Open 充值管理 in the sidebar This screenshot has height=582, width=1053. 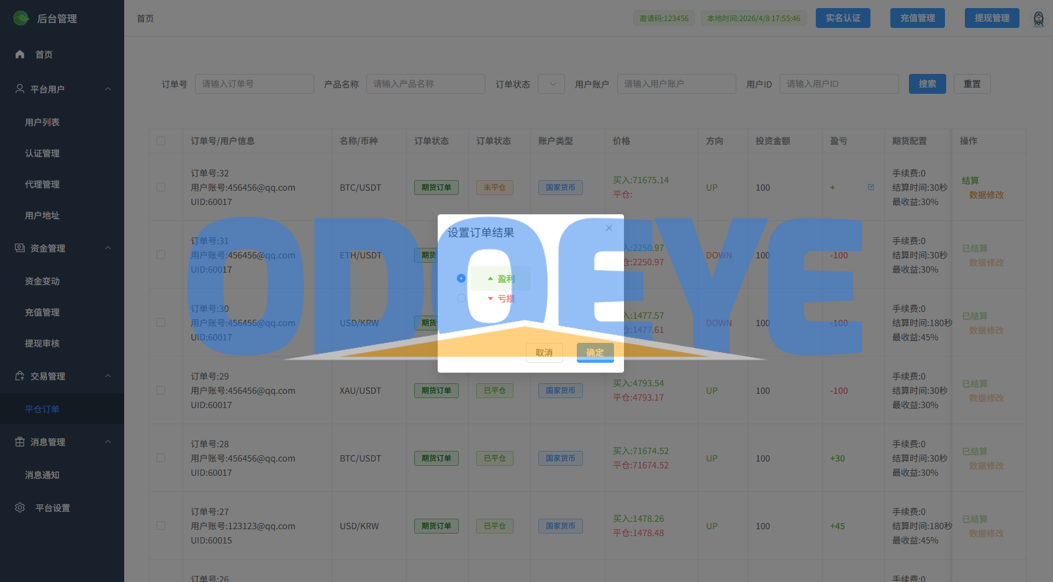pyautogui.click(x=42, y=312)
